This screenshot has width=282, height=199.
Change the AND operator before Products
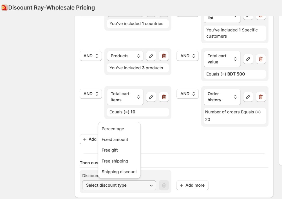pyautogui.click(x=90, y=56)
